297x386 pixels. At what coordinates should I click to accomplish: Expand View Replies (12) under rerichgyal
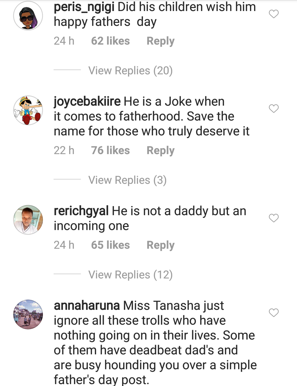130,275
